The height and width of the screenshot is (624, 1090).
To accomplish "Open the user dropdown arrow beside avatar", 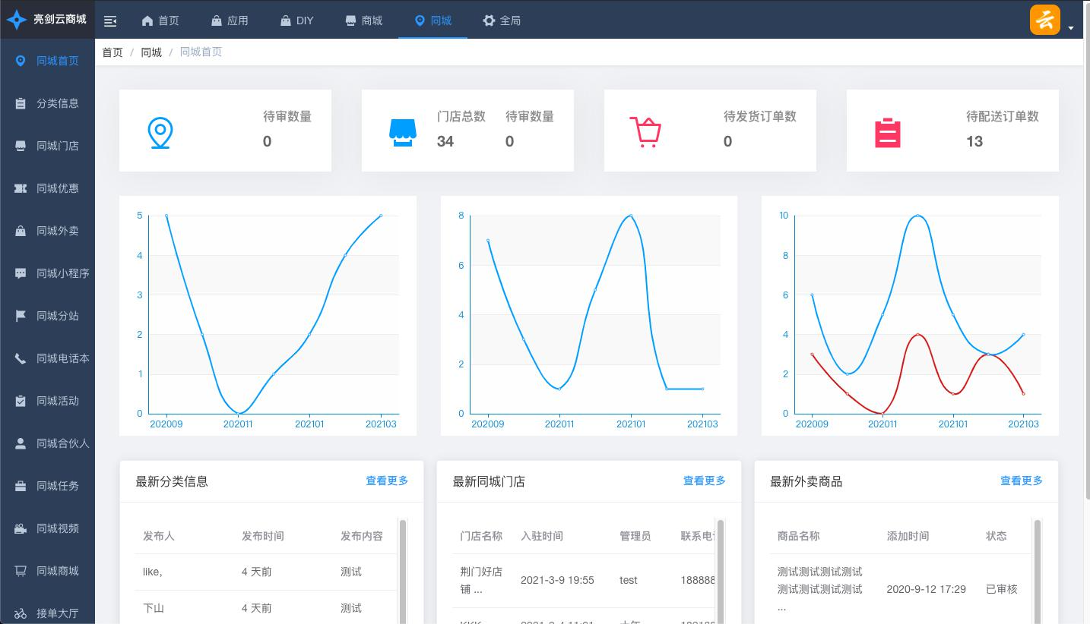I will pos(1071,28).
